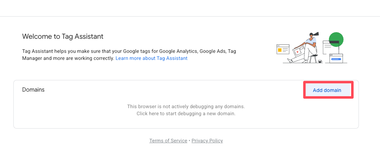380x161 pixels.
Task: Click the Tag Assistant description paragraph
Action: 129,55
